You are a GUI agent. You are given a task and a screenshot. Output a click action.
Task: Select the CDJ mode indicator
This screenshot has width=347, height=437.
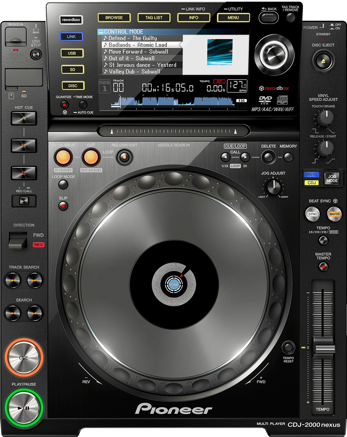[x=312, y=183]
